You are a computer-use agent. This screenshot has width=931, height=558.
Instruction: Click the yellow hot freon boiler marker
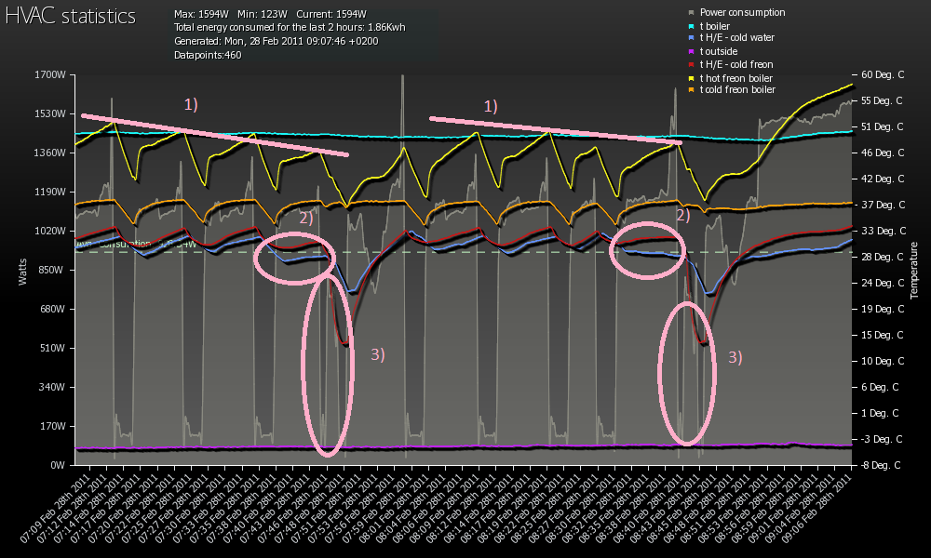pyautogui.click(x=691, y=77)
